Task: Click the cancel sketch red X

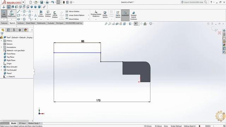Action: point(219,33)
